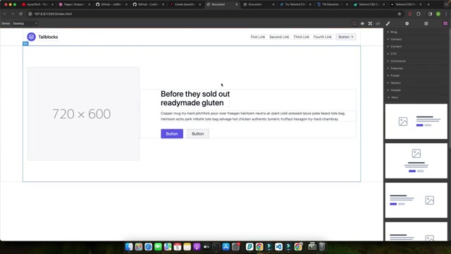
Task: Open Terminal from the Dock
Action: pyautogui.click(x=216, y=247)
